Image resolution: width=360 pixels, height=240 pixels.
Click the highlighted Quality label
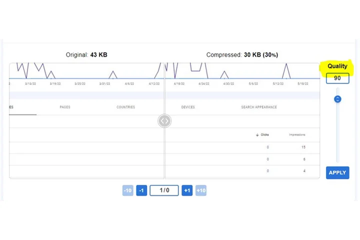337,66
